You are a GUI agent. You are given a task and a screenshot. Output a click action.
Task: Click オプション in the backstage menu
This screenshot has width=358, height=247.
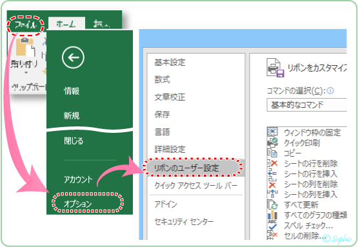pyautogui.click(x=78, y=204)
